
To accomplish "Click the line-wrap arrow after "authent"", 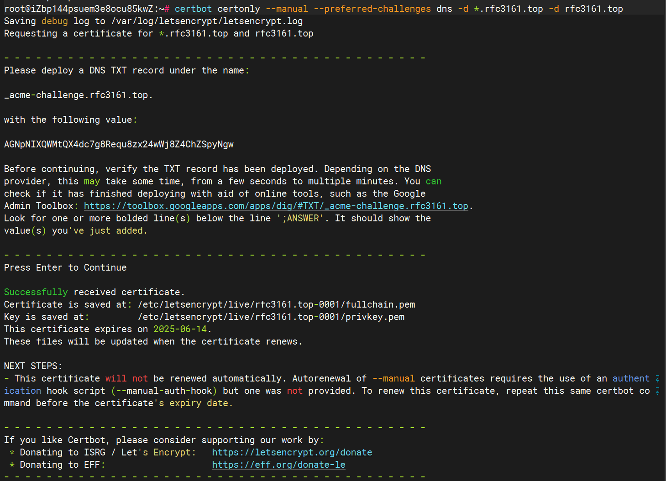I will pyautogui.click(x=658, y=379).
